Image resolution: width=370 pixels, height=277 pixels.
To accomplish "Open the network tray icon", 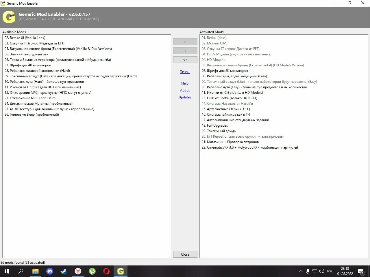I will click(x=315, y=271).
